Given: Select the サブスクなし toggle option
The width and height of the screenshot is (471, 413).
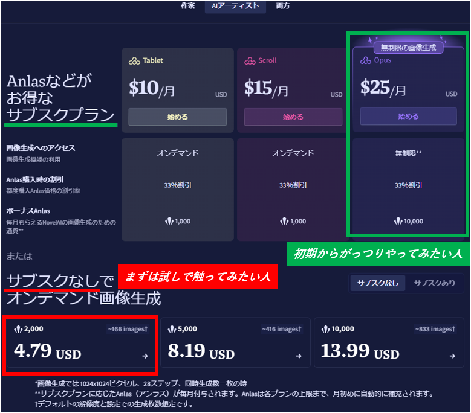Looking at the screenshot, I should click(x=378, y=283).
